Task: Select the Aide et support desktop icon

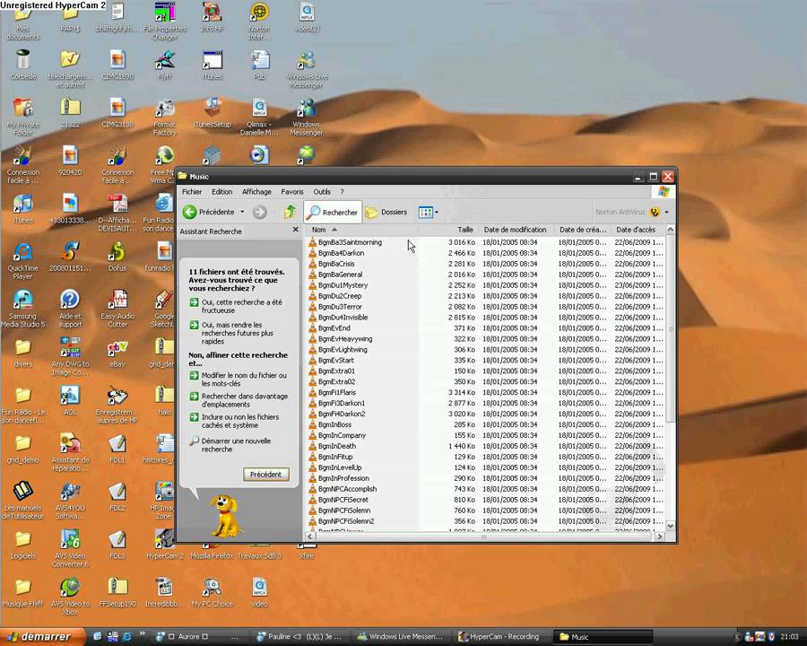Action: pos(70,308)
